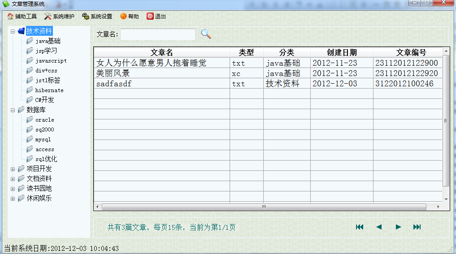
Task: Click the C#开发 folder icon
Action: (x=30, y=100)
